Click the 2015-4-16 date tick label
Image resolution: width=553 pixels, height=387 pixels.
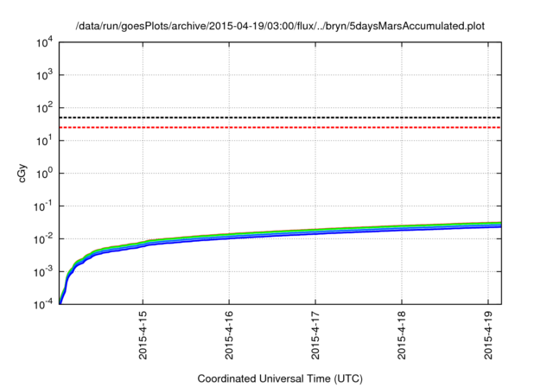click(229, 335)
